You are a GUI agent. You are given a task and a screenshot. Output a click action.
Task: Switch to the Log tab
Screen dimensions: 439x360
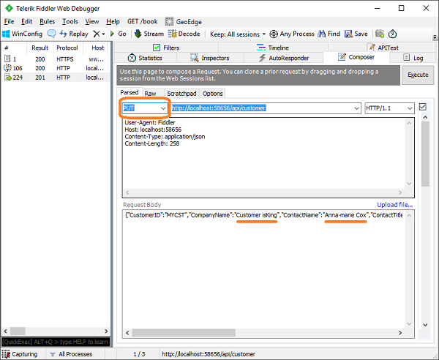(413, 58)
